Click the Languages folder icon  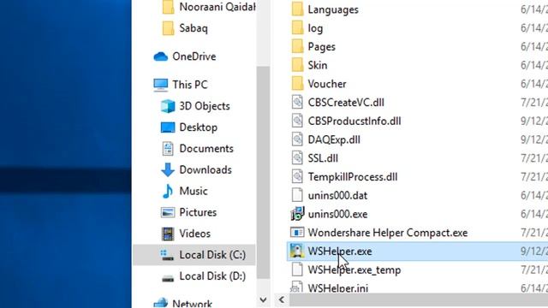297,9
